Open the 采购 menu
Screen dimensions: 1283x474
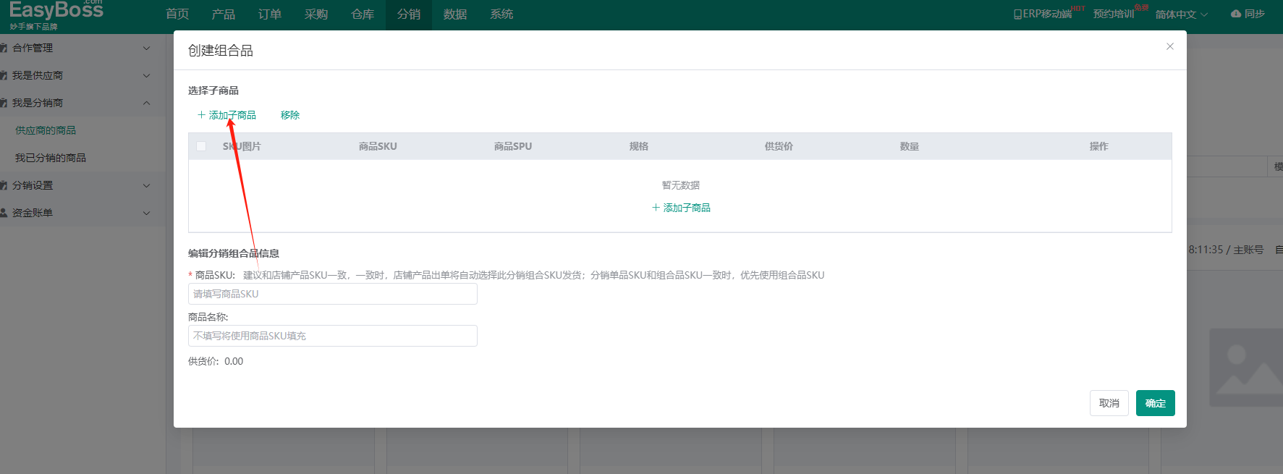316,14
